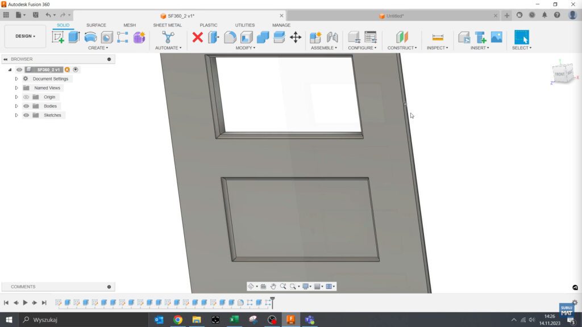The width and height of the screenshot is (582, 327).
Task: Click the Press Pull icon in Modify section
Action: click(x=214, y=37)
